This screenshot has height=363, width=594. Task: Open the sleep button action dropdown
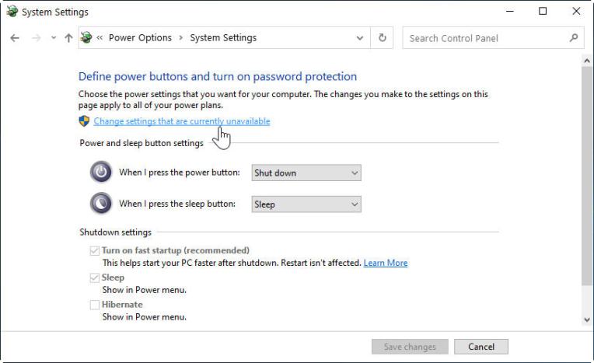click(306, 204)
